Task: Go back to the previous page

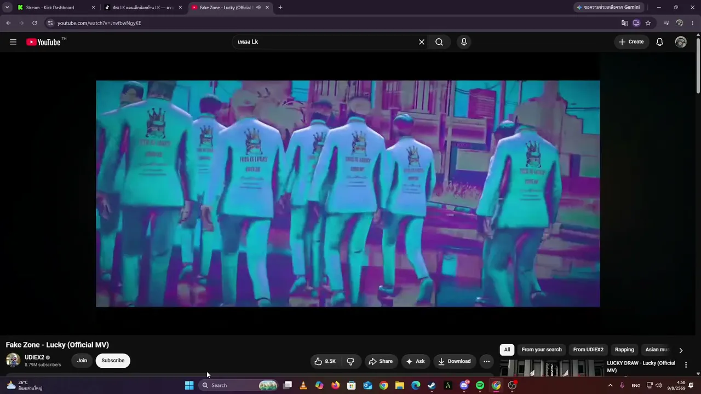Action: 8,23
